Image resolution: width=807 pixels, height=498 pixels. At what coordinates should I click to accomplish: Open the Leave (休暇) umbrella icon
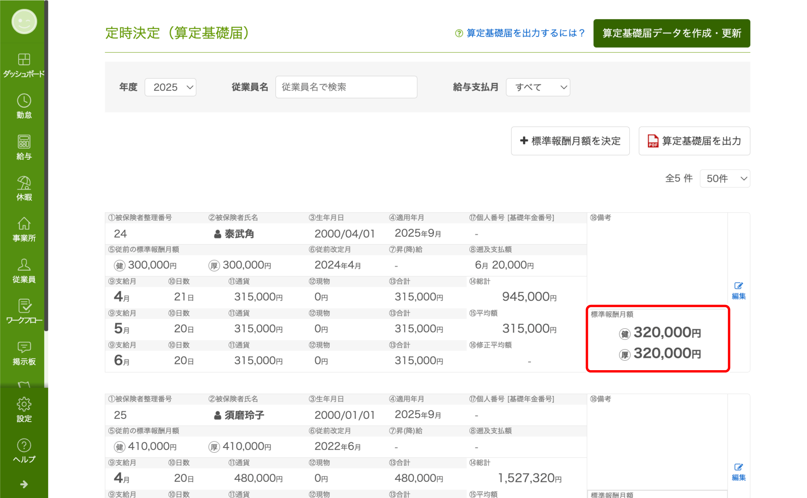click(x=24, y=188)
